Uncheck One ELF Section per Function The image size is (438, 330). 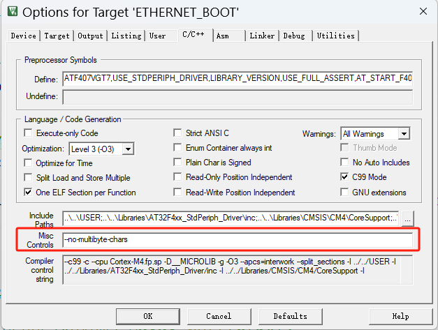click(28, 192)
